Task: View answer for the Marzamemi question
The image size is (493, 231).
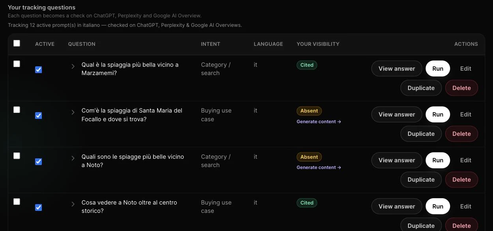Action: (x=397, y=69)
